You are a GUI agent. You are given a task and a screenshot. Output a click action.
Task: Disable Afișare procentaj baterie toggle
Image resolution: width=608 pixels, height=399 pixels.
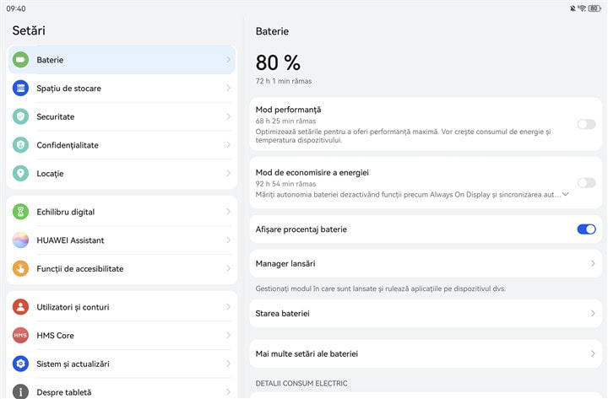point(586,229)
